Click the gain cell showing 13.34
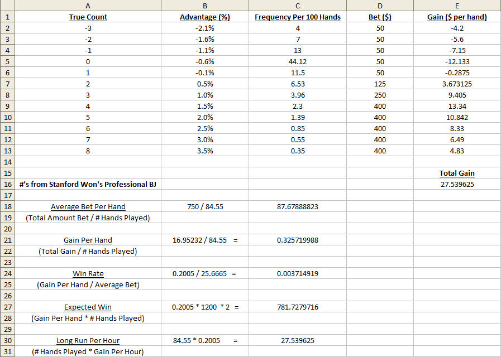Image resolution: width=501 pixels, height=357 pixels. click(457, 106)
